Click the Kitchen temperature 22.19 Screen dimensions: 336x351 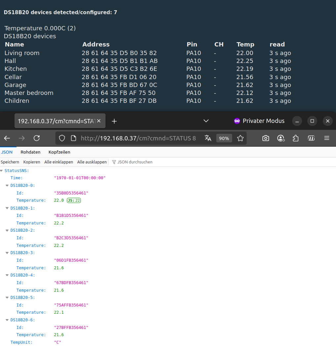point(245,69)
